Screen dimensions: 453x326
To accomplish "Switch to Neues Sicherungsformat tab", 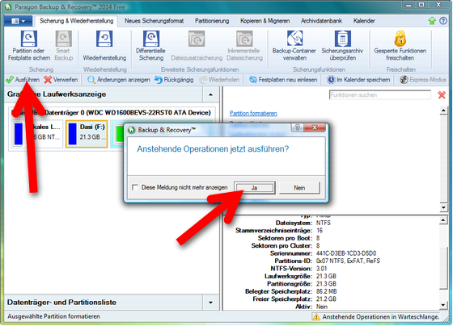I will (154, 21).
